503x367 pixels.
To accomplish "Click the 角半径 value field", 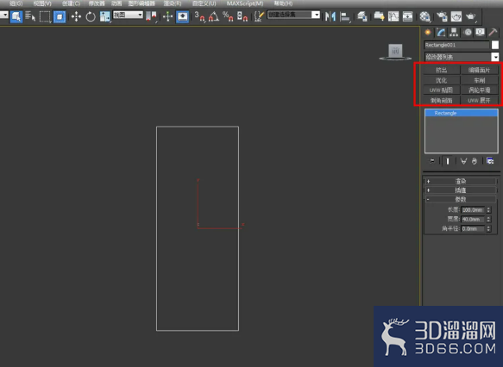I will pos(473,228).
